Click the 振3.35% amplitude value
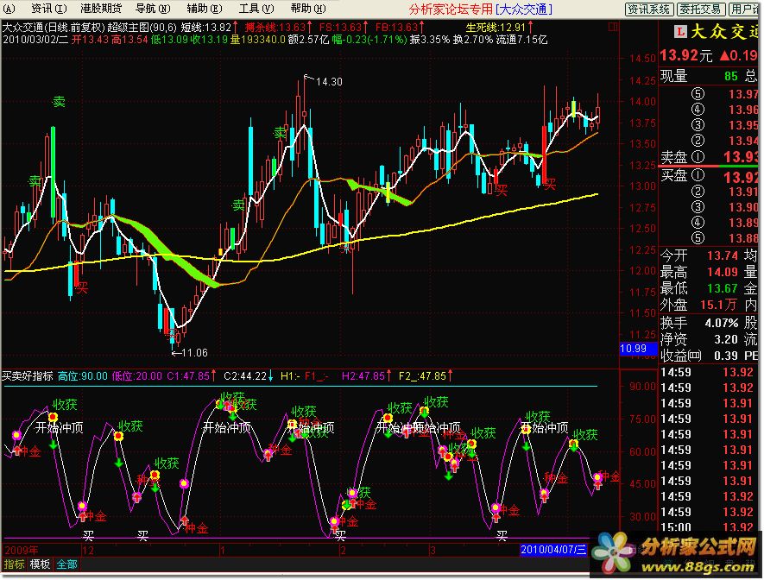 click(429, 39)
